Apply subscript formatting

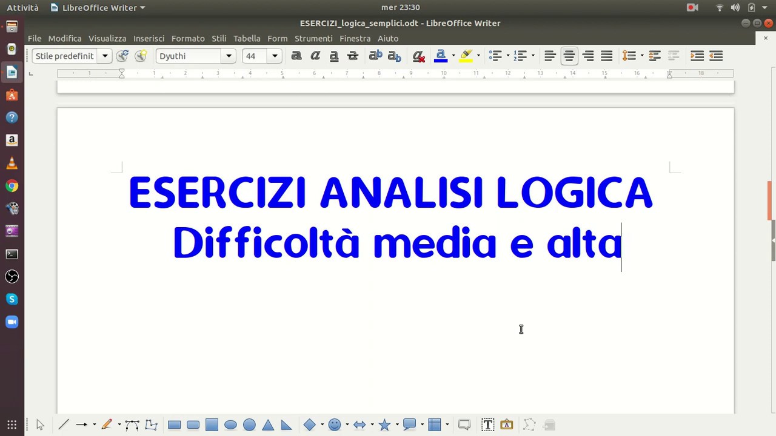coord(395,56)
